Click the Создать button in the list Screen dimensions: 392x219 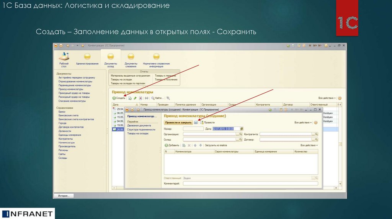(x=119, y=98)
